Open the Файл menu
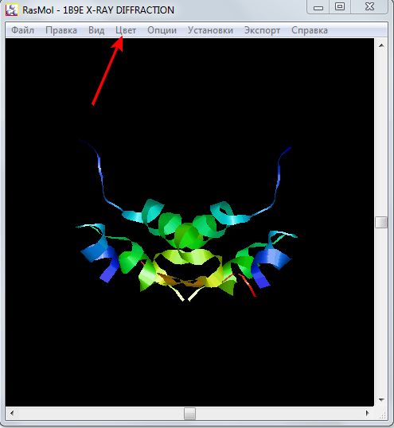Image resolution: width=394 pixels, height=428 pixels. click(x=22, y=30)
